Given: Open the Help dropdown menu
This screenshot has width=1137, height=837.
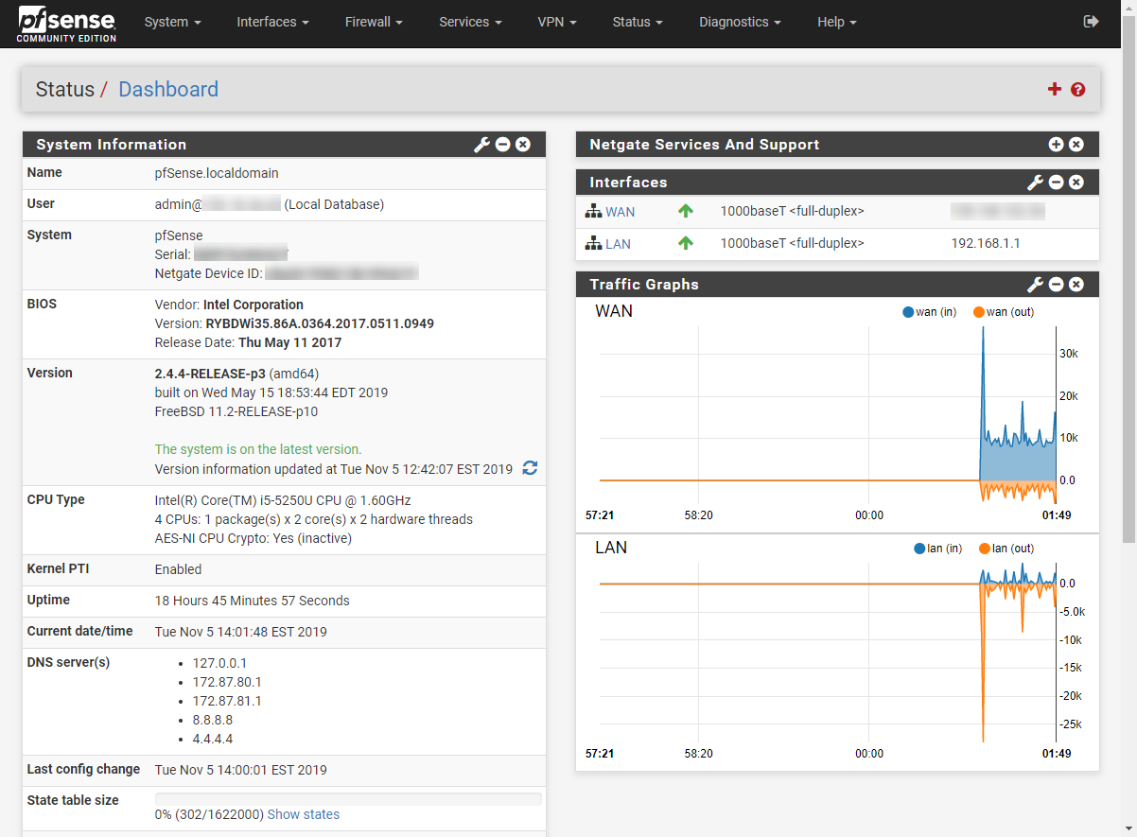Looking at the screenshot, I should click(837, 22).
